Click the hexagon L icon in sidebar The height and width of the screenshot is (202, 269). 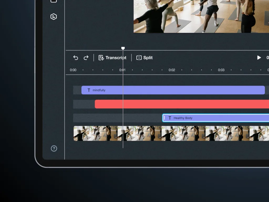coord(54,17)
